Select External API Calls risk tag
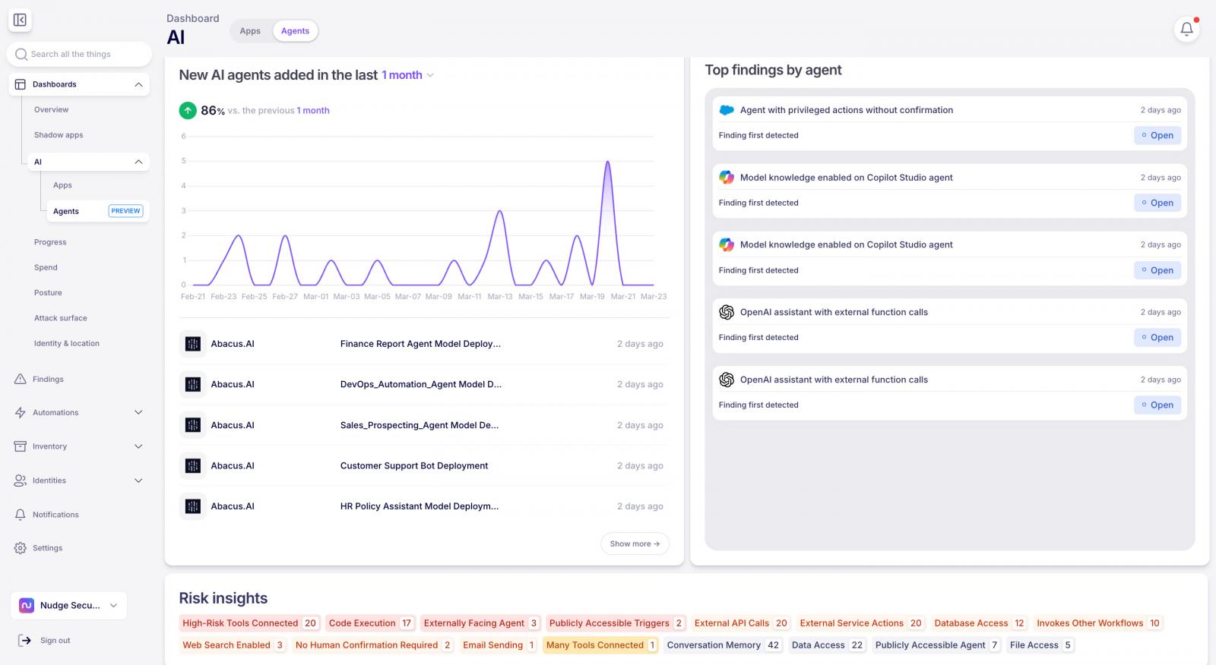 click(741, 623)
